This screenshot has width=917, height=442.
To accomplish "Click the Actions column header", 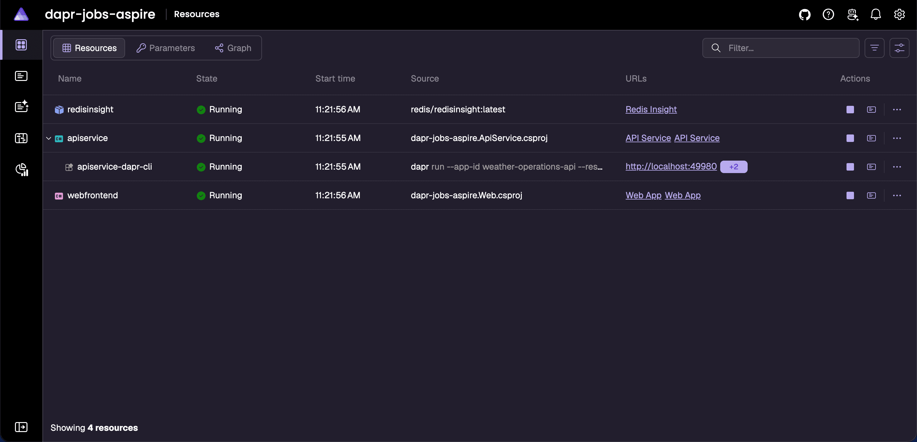I will pyautogui.click(x=855, y=78).
